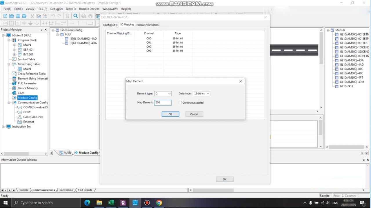This screenshot has width=371, height=208.
Task: Select the Cross Reference Table icon
Action: click(14, 74)
